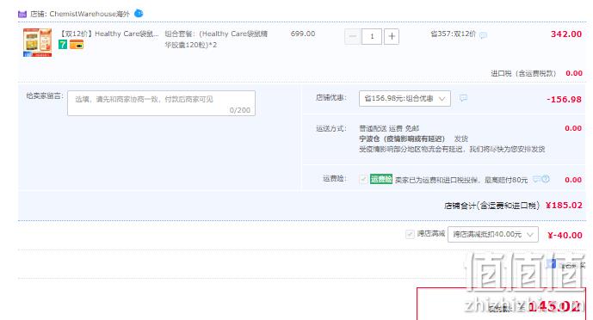
Task: Increase quantity with the plus button
Action: tap(392, 36)
